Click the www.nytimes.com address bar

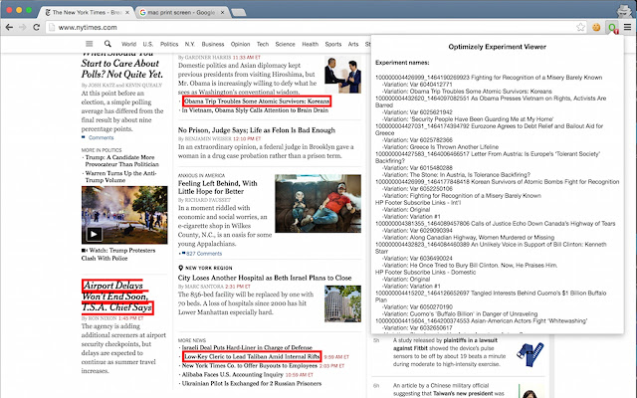click(311, 27)
